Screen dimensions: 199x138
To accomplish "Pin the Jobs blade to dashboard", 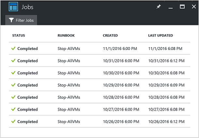I will 159,7.
